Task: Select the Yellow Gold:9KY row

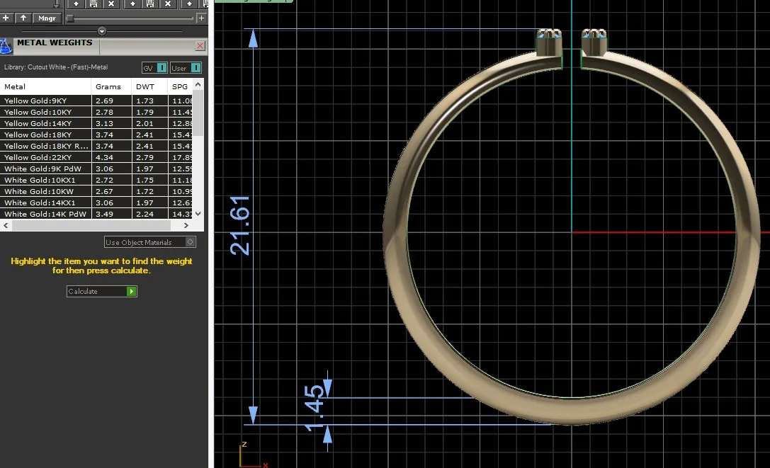Action: tap(96, 101)
